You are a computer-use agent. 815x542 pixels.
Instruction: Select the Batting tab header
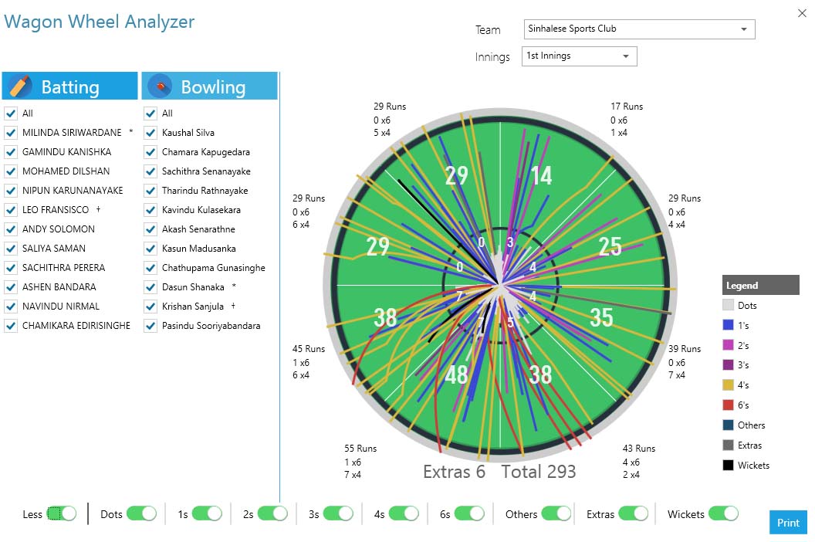(x=69, y=86)
